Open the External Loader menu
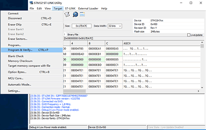 88,9
